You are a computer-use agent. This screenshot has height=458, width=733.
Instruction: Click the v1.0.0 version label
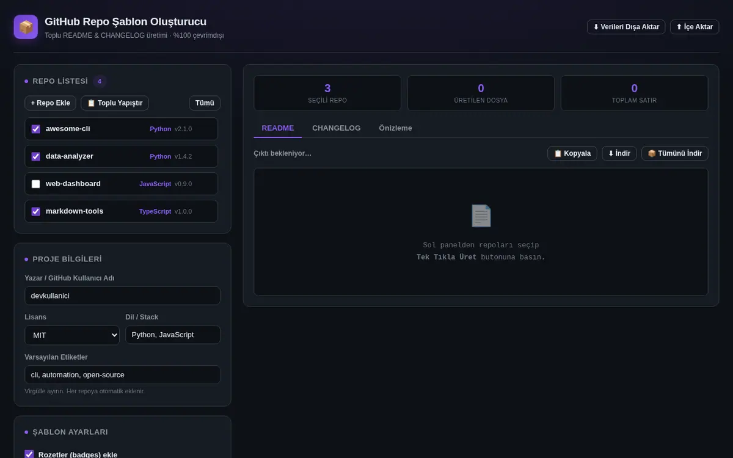click(x=183, y=211)
